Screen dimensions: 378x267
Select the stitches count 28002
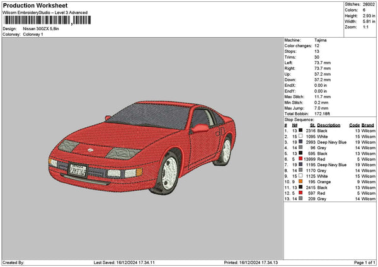369,4
